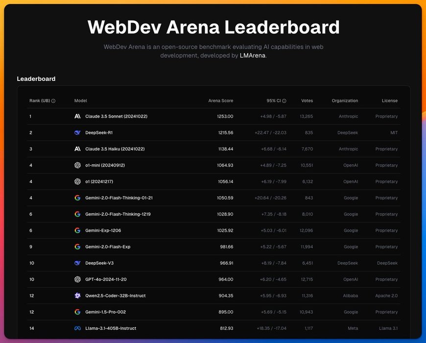Image resolution: width=426 pixels, height=343 pixels.
Task: Click the 13,265 votes cell
Action: point(306,116)
